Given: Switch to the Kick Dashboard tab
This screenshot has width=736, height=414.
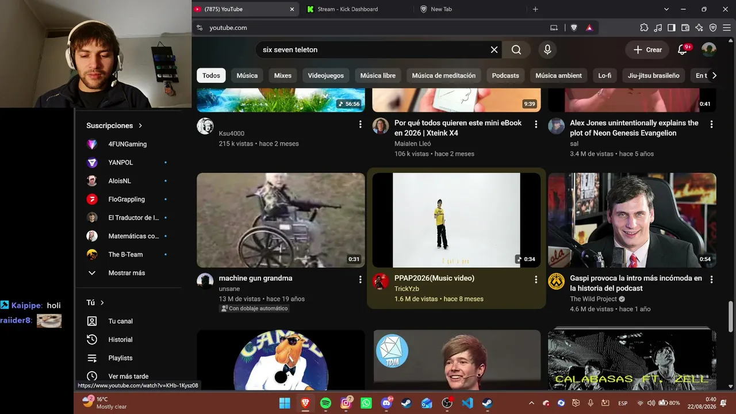Looking at the screenshot, I should [356, 9].
